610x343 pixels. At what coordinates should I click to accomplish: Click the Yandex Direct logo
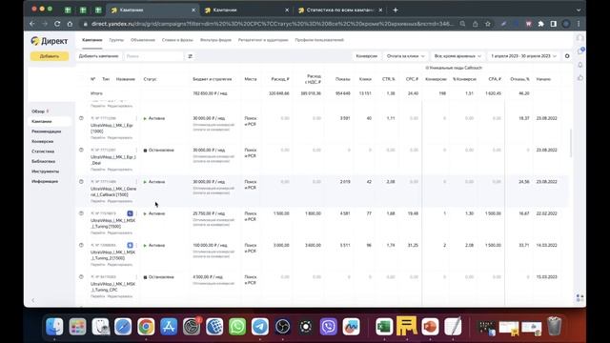pyautogui.click(x=50, y=41)
